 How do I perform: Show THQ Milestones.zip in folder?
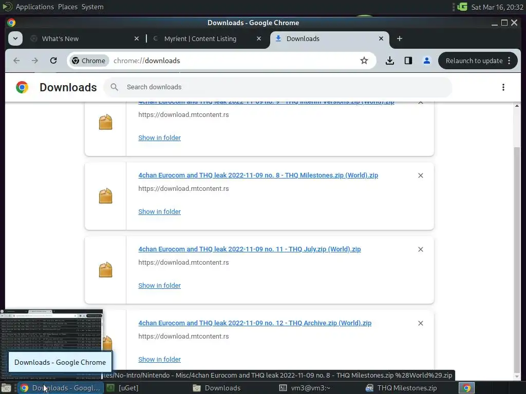click(159, 212)
